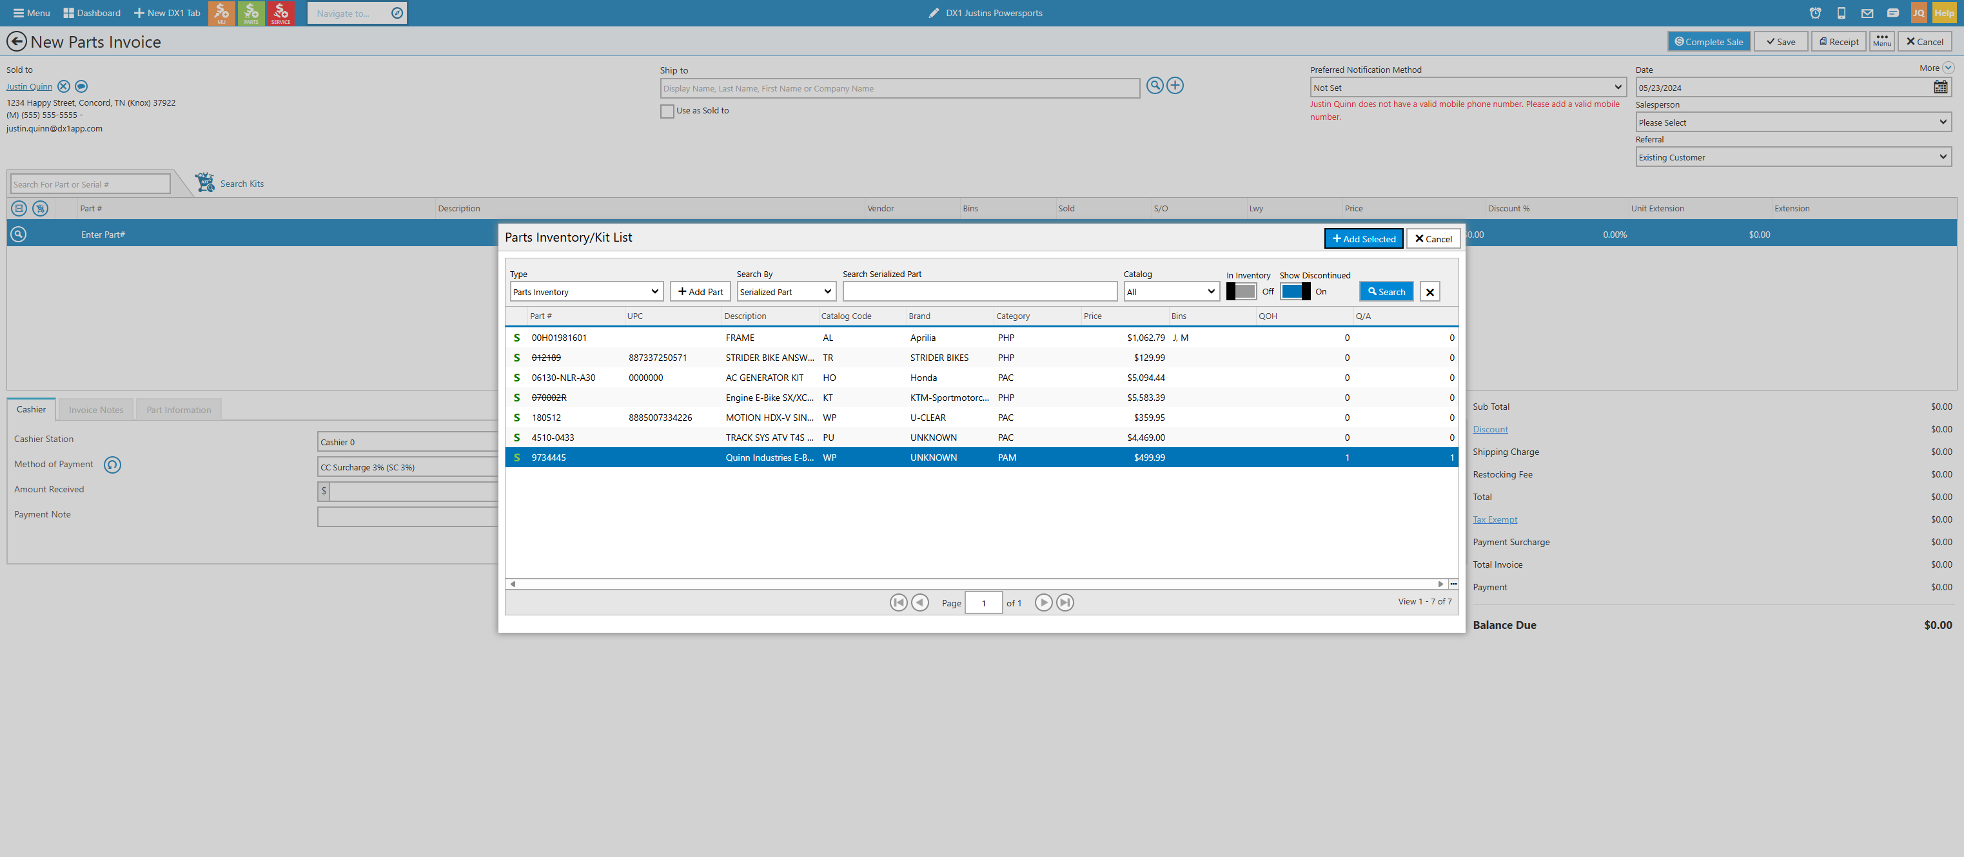Switch to the Invoice Notes tab
The image size is (1964, 857).
coord(96,410)
